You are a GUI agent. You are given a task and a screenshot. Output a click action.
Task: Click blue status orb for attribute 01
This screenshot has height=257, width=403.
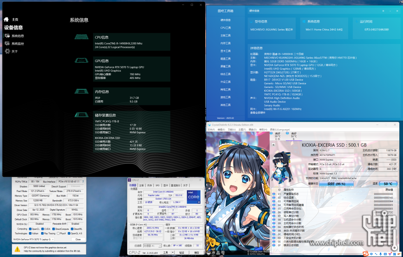point(274,194)
